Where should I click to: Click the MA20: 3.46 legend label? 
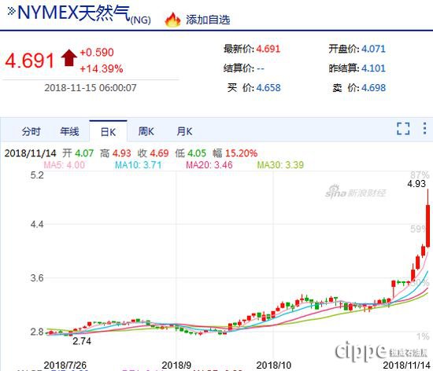pos(209,165)
